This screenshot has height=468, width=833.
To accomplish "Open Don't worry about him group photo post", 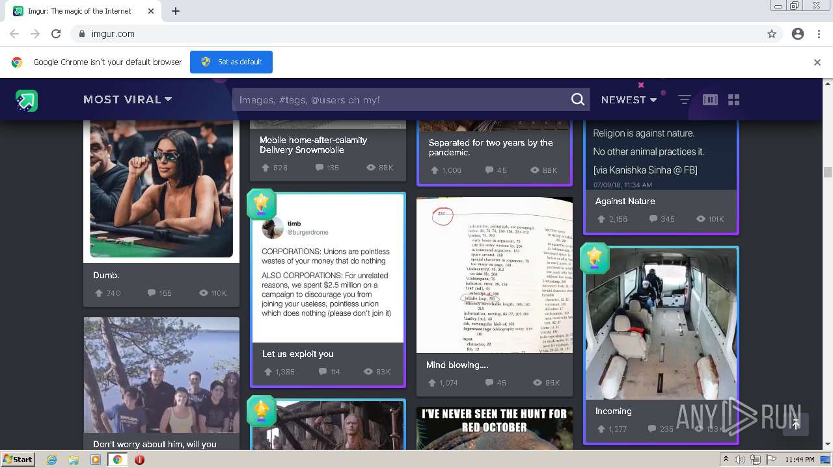I will click(x=161, y=376).
